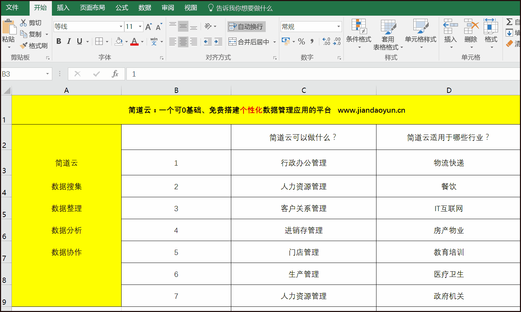Image resolution: width=521 pixels, height=312 pixels.
Task: Select cell containing 客户关系管理
Action: click(x=304, y=208)
